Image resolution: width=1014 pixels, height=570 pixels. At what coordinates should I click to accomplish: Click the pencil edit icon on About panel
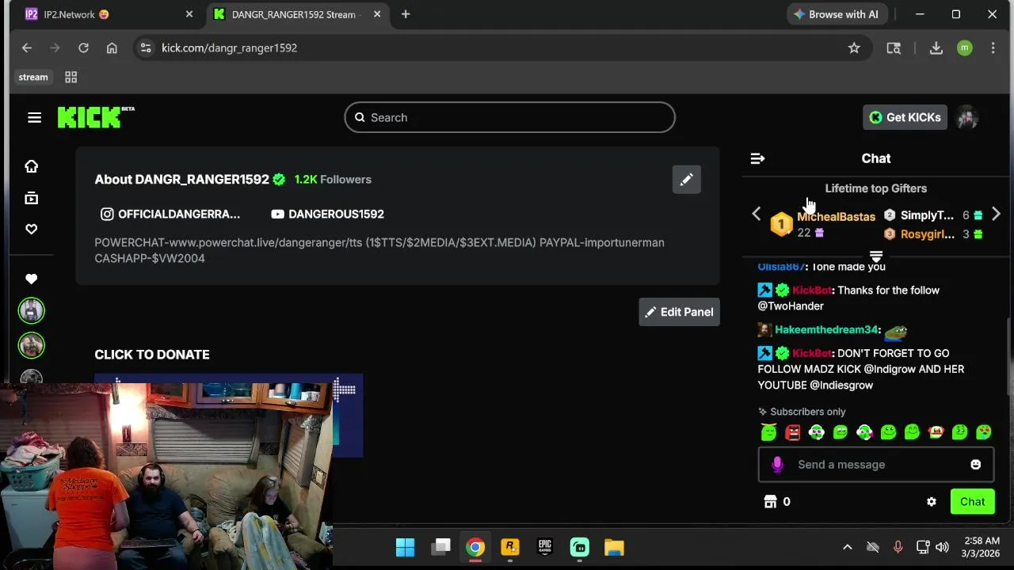(x=686, y=180)
